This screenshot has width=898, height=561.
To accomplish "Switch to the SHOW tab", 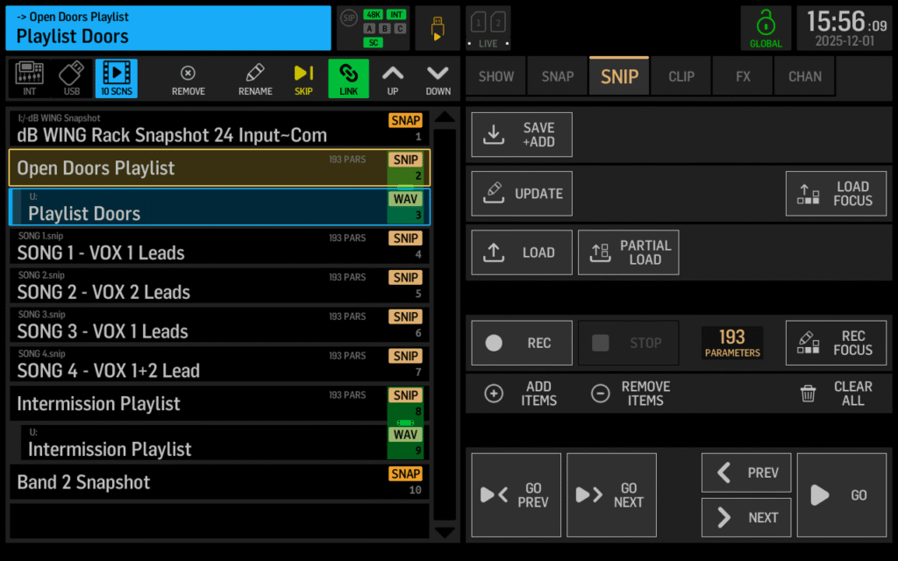I will [x=495, y=76].
